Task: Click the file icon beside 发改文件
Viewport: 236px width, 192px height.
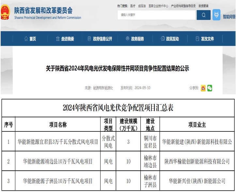Action: point(197,39)
